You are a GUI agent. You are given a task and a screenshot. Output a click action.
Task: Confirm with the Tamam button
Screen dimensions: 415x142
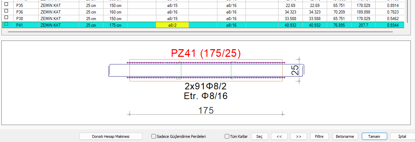coord(374,136)
